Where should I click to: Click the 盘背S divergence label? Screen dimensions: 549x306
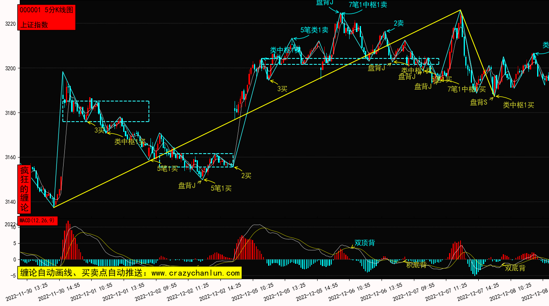[479, 103]
